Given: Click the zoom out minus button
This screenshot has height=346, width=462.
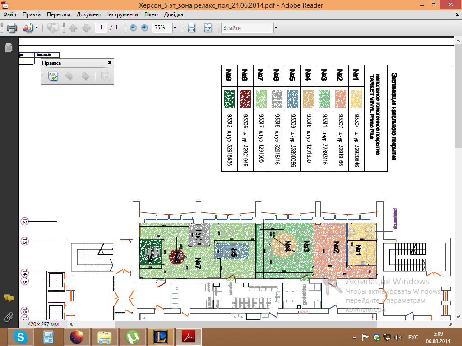Looking at the screenshot, I should 133,28.
